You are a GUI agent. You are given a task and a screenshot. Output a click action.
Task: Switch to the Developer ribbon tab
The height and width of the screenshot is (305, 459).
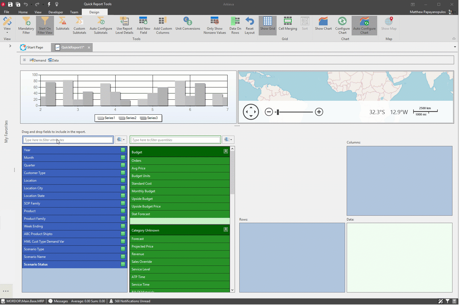(56, 12)
